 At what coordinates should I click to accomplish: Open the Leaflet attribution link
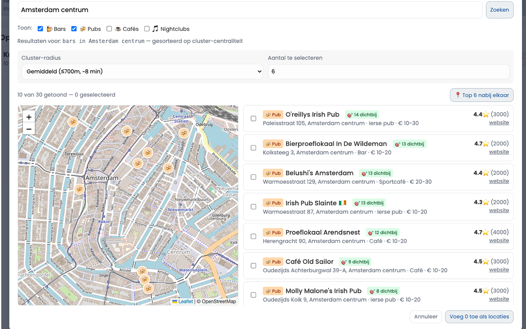pyautogui.click(x=182, y=301)
